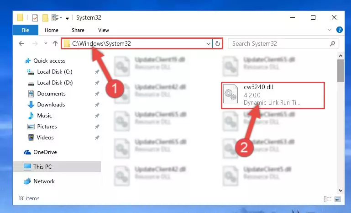Screen dimensions: 351x213
Task: Maximize the System32 window
Action: (313, 17)
